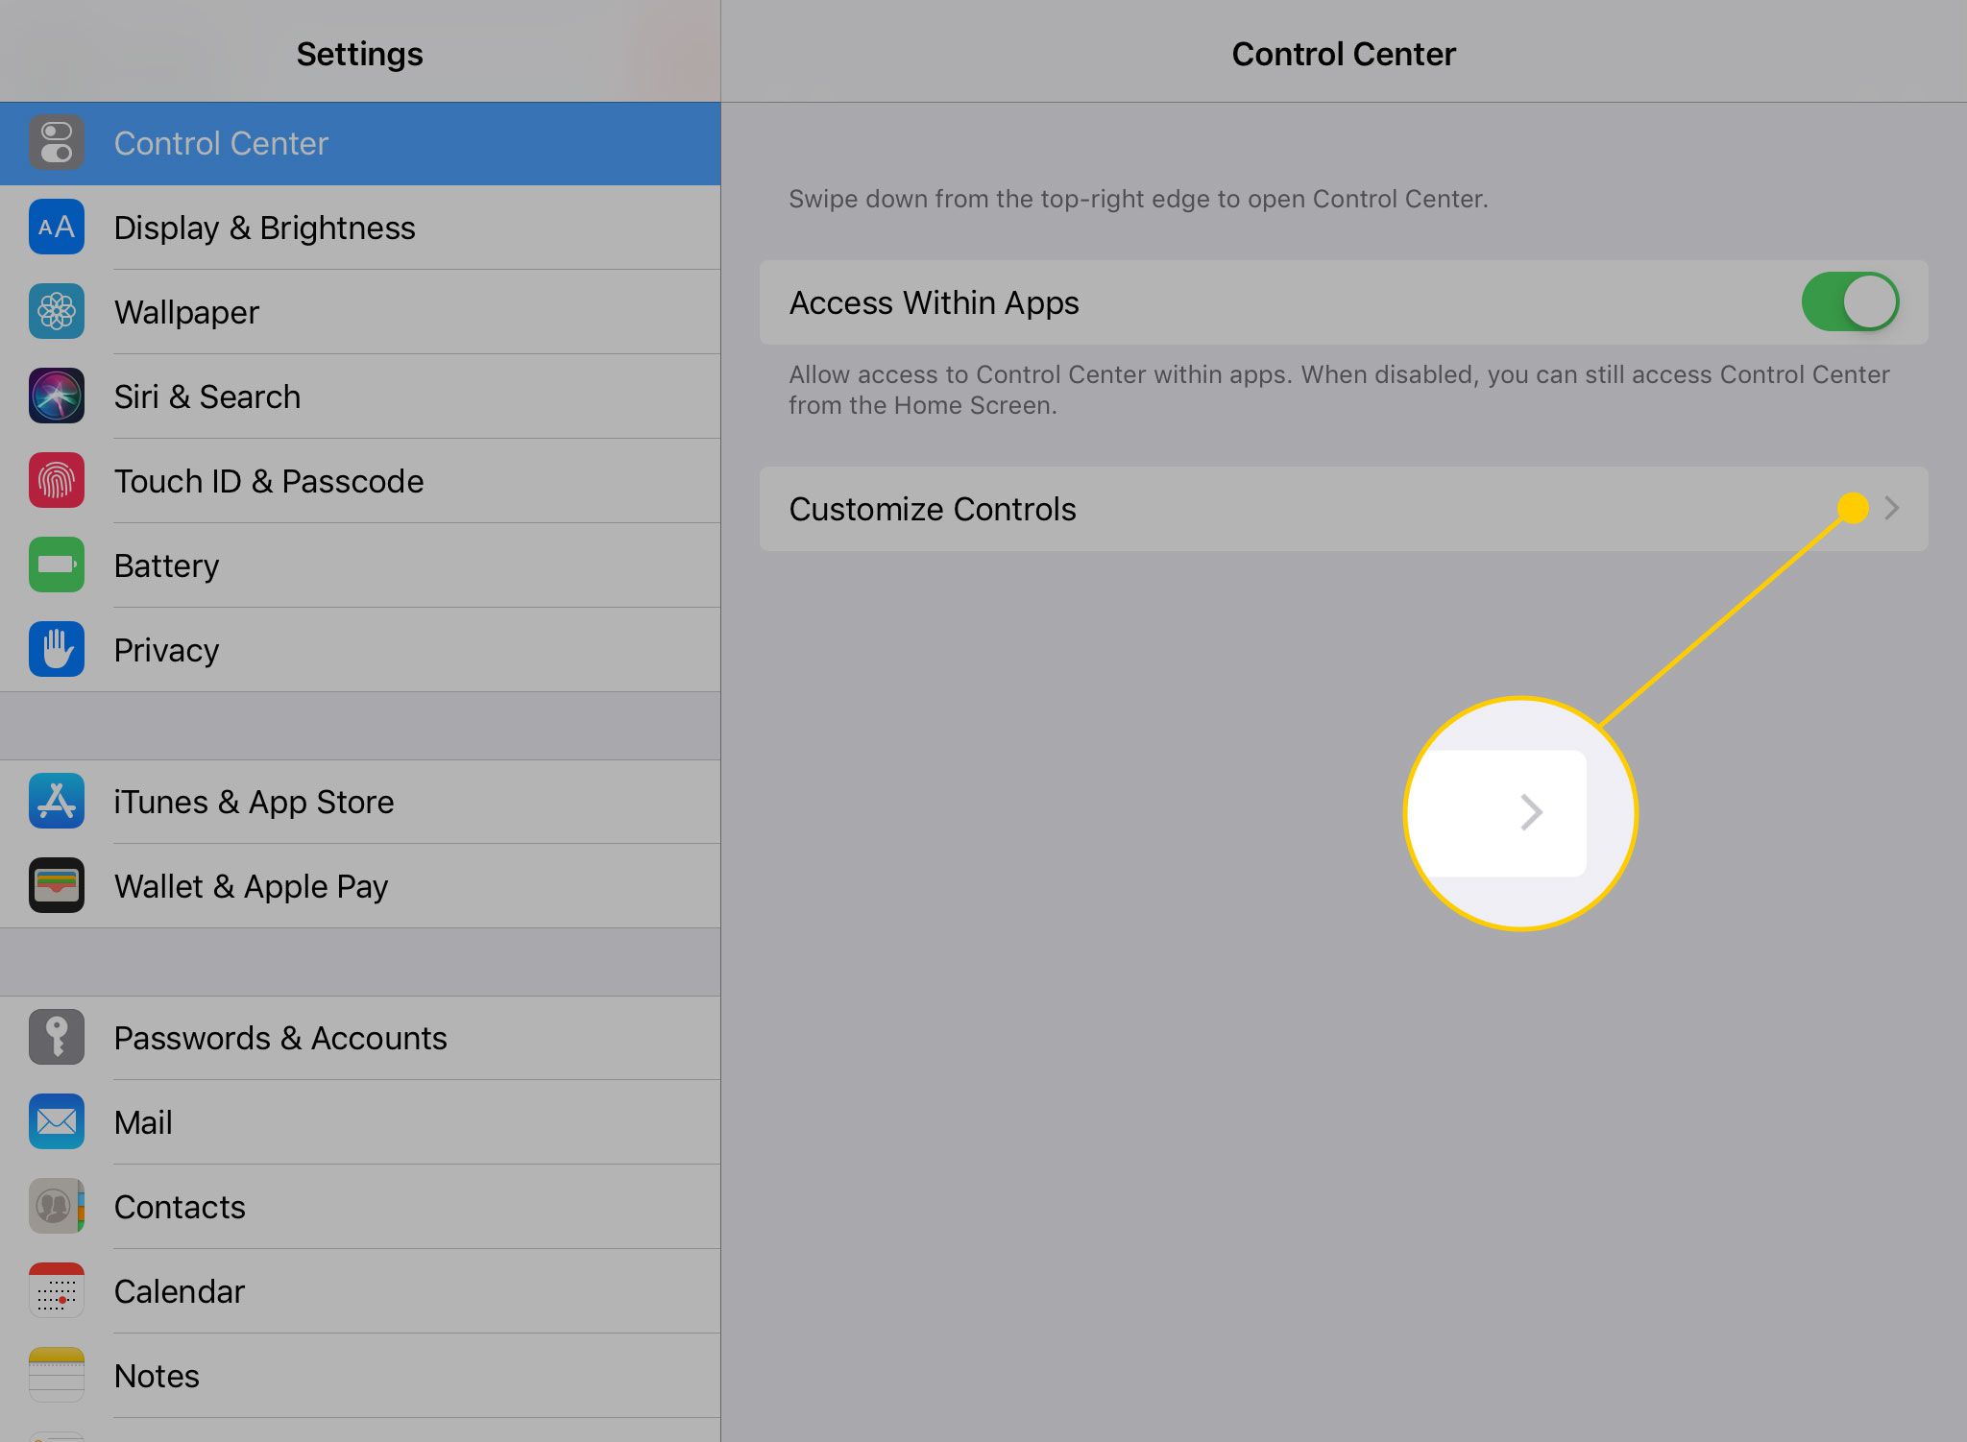Open the Control Center settings icon
This screenshot has width=1967, height=1442.
[x=57, y=143]
